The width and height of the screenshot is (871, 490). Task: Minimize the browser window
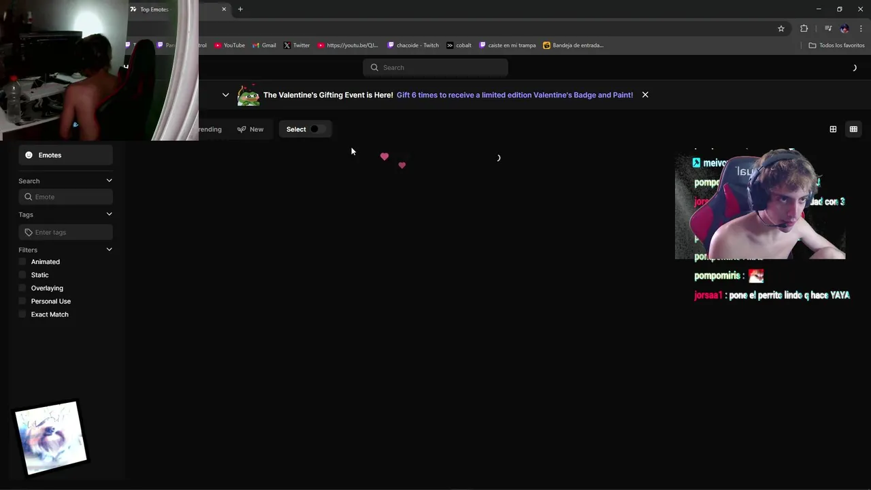[819, 10]
